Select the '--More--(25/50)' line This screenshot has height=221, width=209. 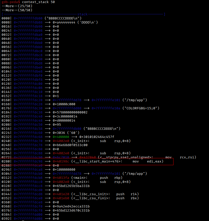coord(17,6)
